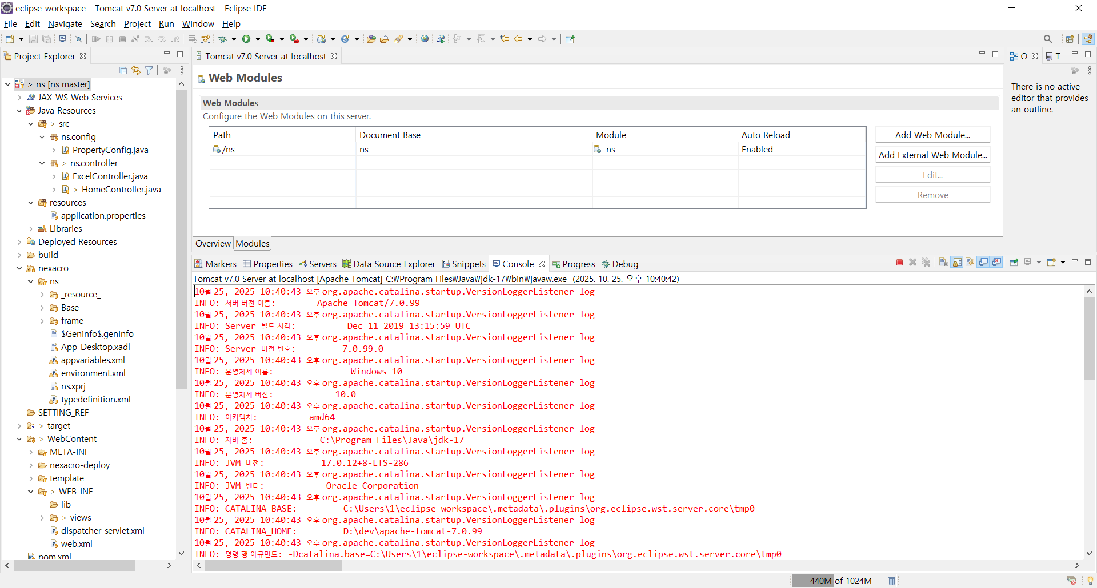Screen dimensions: 1097x588
Task: Click the heap status memory bar
Action: (840, 581)
